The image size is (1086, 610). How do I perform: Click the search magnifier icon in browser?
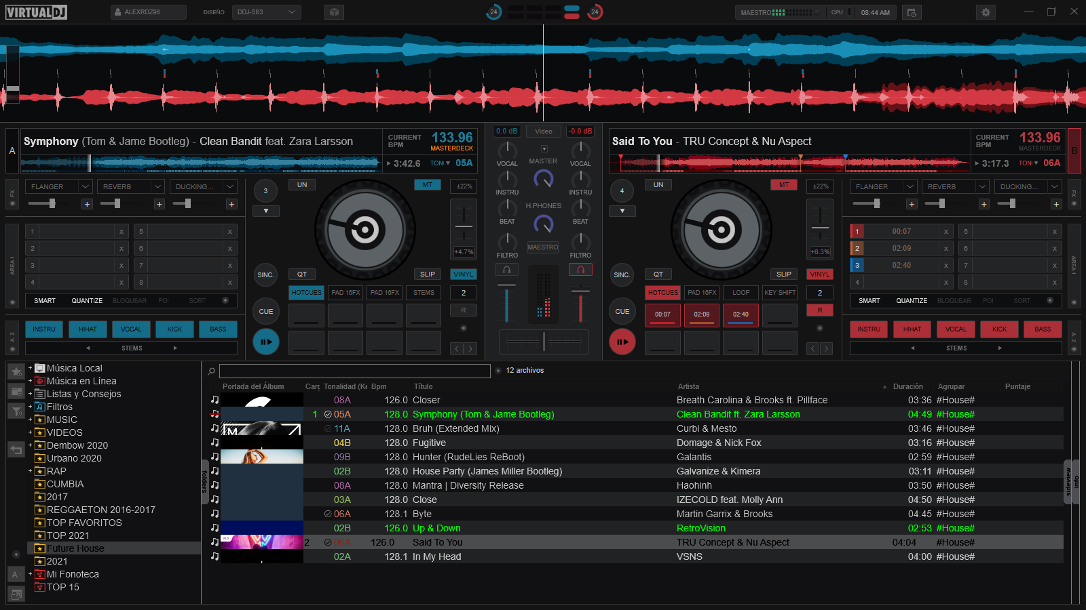point(212,371)
